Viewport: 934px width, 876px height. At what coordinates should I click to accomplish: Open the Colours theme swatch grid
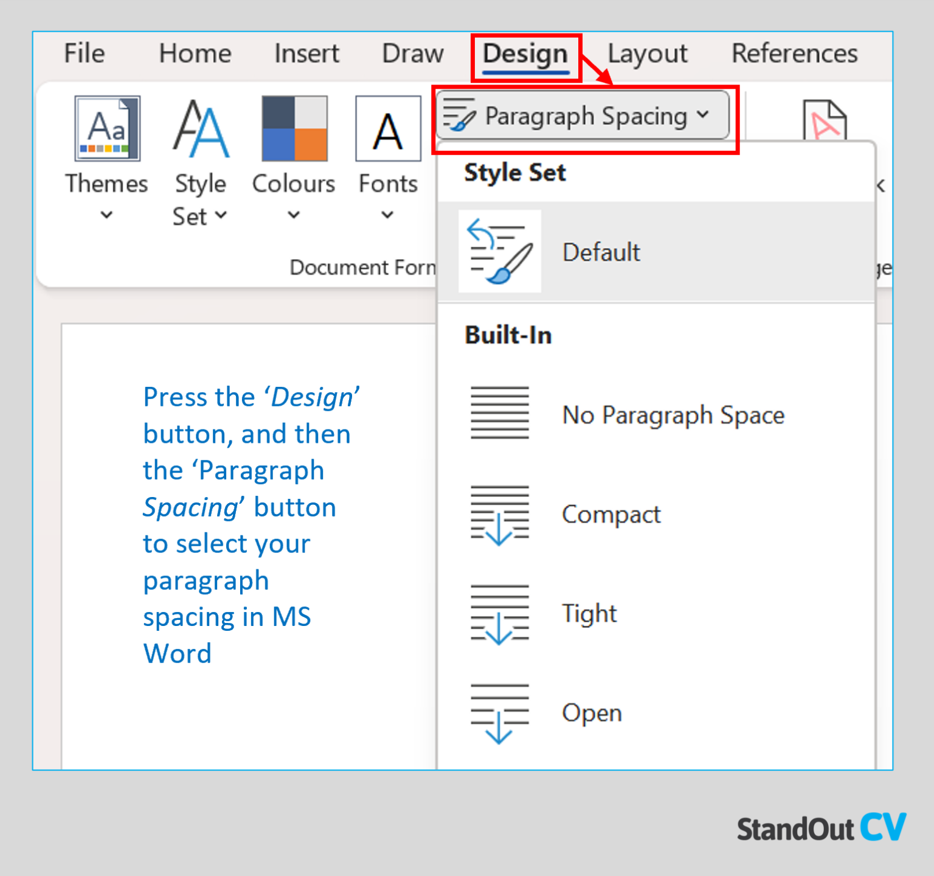point(294,129)
